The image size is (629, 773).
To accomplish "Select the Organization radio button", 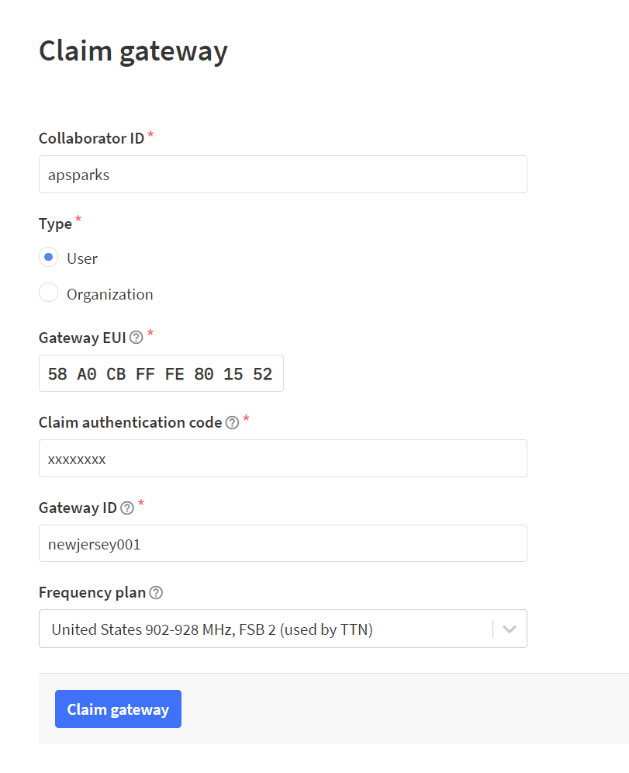I will coord(48,293).
